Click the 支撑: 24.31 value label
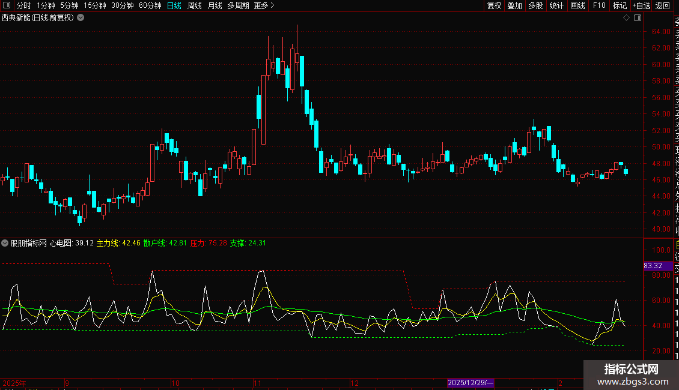The image size is (679, 390). (x=248, y=243)
